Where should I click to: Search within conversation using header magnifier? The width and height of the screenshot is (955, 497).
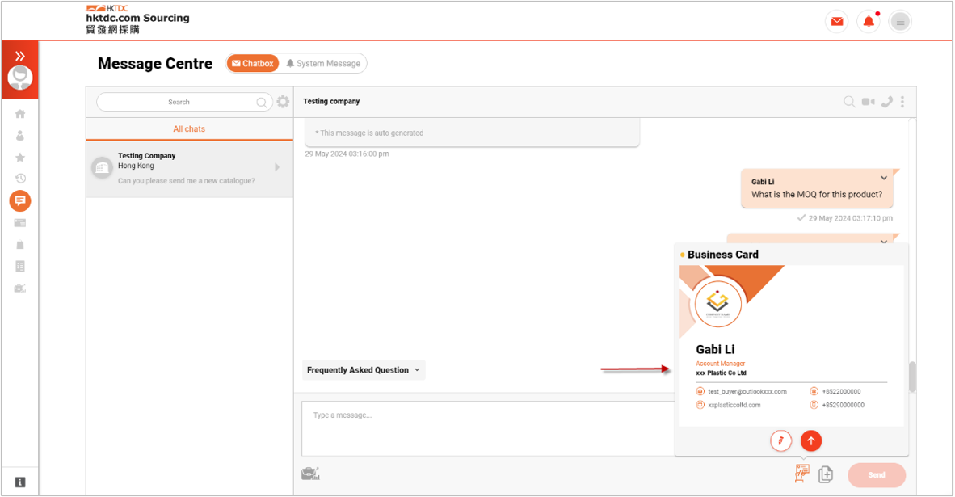pos(849,102)
